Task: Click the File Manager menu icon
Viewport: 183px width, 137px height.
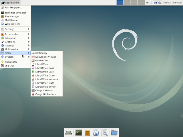Action: click(3, 17)
